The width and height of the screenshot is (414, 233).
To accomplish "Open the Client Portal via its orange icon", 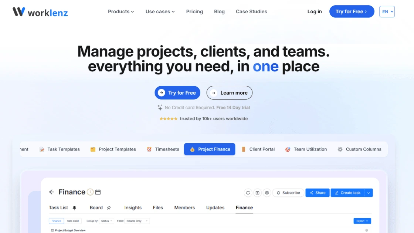I will pyautogui.click(x=243, y=149).
